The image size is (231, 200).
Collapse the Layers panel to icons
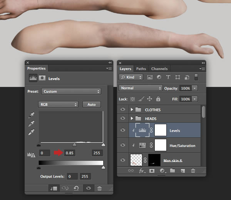click(x=203, y=63)
